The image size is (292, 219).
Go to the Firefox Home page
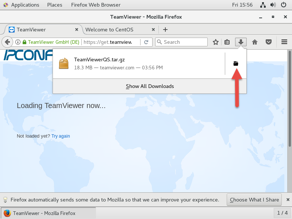(x=254, y=42)
